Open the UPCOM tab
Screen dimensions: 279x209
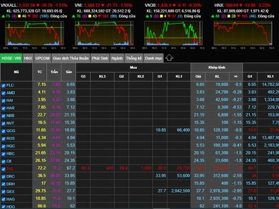point(43,58)
